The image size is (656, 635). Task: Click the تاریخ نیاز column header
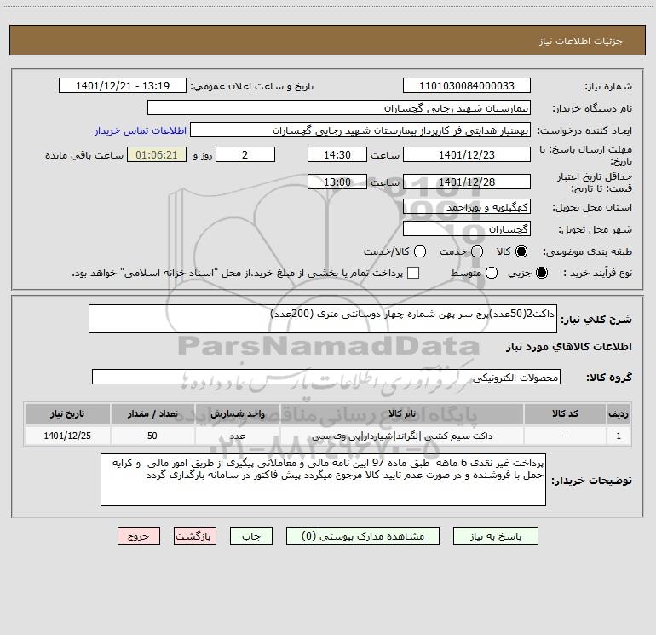(x=67, y=413)
